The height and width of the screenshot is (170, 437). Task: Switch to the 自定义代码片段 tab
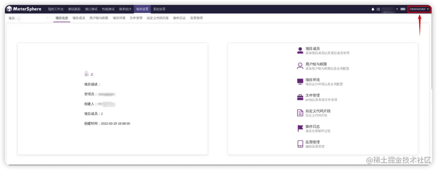158,18
